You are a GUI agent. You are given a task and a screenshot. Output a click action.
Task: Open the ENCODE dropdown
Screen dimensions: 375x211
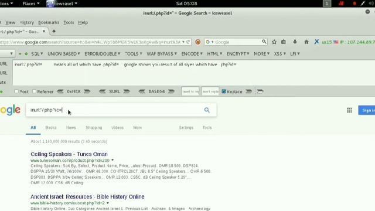[192, 54]
